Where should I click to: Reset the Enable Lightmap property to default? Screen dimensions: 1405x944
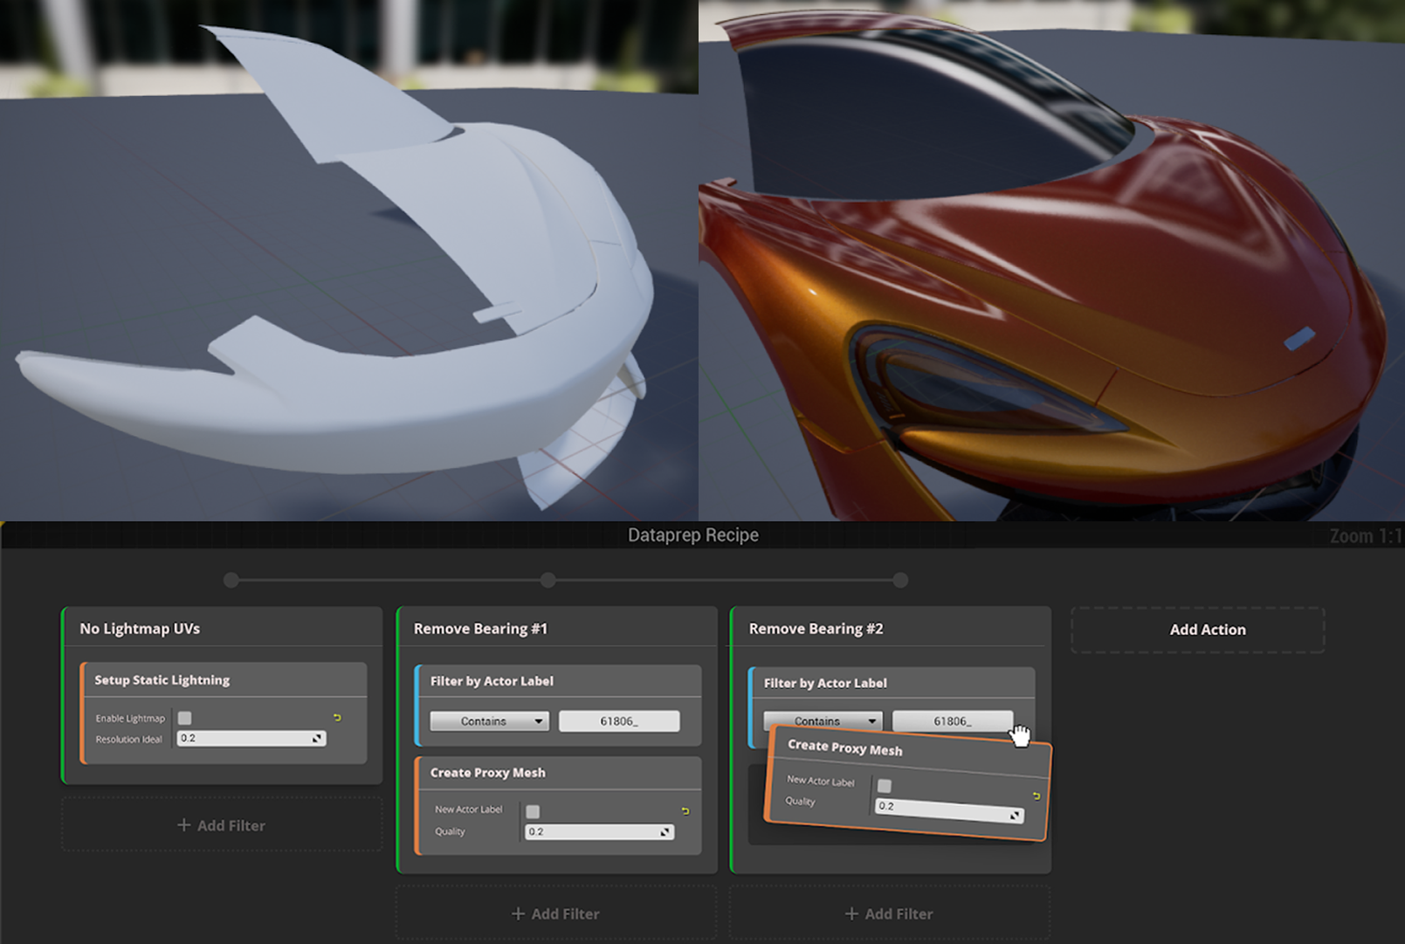click(337, 718)
